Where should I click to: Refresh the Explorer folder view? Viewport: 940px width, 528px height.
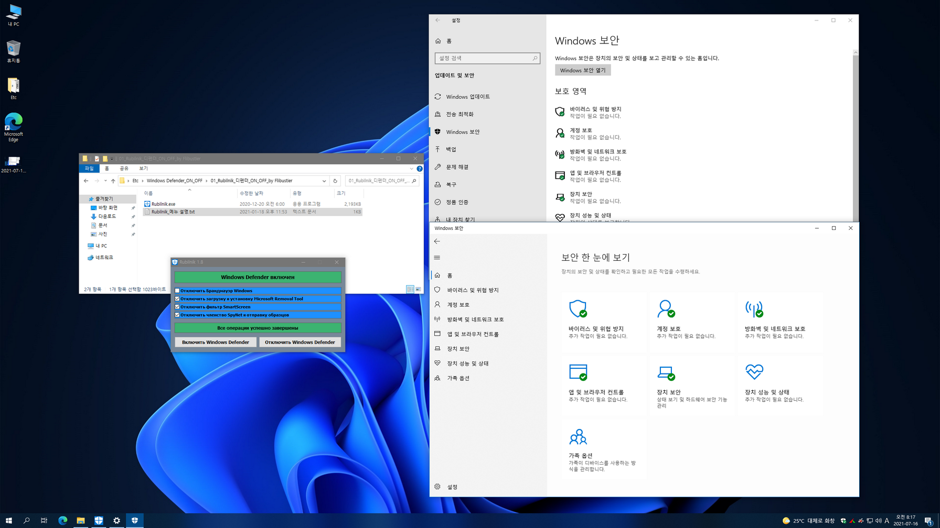coord(335,181)
